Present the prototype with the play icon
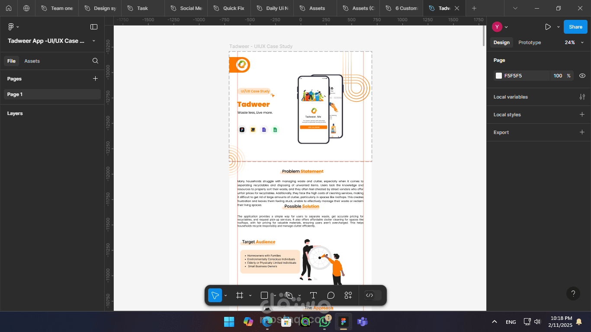 coord(548,27)
